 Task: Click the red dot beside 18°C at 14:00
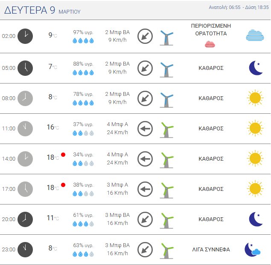pos(63,155)
